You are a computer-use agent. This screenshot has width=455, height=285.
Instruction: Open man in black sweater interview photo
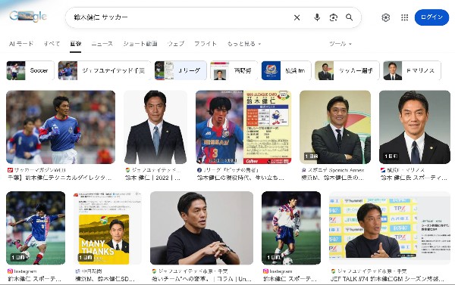point(202,228)
